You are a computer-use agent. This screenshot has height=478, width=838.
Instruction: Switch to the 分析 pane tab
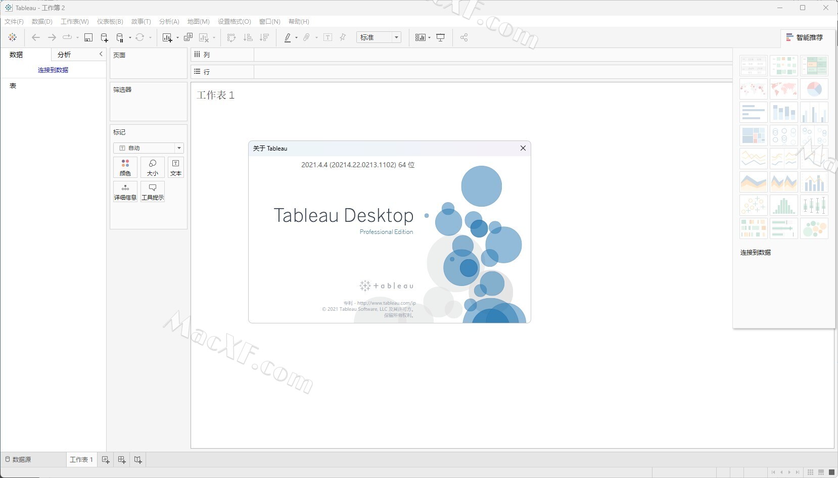(64, 55)
